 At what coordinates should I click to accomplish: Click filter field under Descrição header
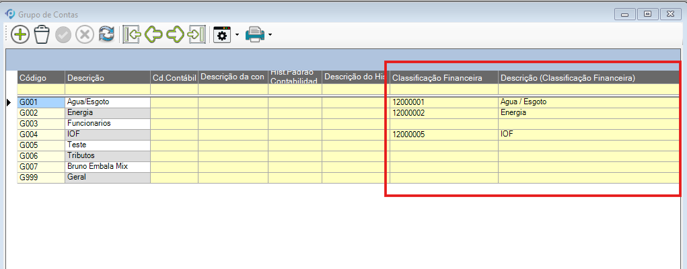(x=107, y=89)
